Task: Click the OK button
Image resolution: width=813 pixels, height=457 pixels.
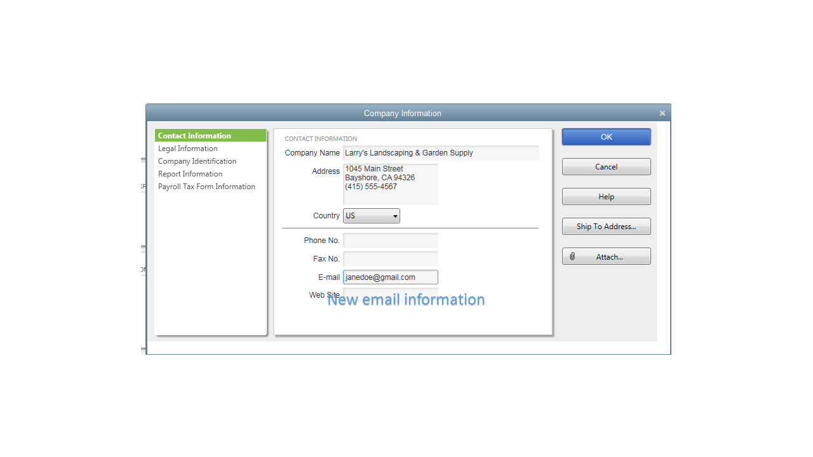Action: tap(606, 136)
